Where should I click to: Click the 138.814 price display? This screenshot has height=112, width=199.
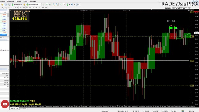(x=20, y=19)
